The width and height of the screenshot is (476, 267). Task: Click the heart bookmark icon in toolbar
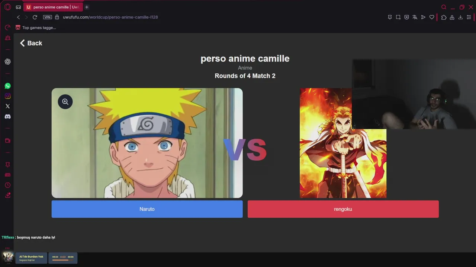(x=432, y=17)
